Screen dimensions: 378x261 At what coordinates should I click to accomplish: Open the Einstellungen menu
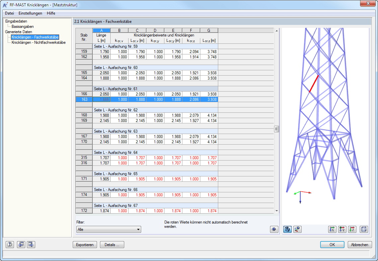coord(30,13)
